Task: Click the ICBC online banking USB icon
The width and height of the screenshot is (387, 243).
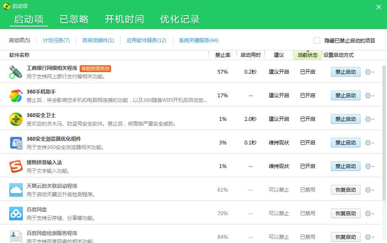Action: [15, 72]
